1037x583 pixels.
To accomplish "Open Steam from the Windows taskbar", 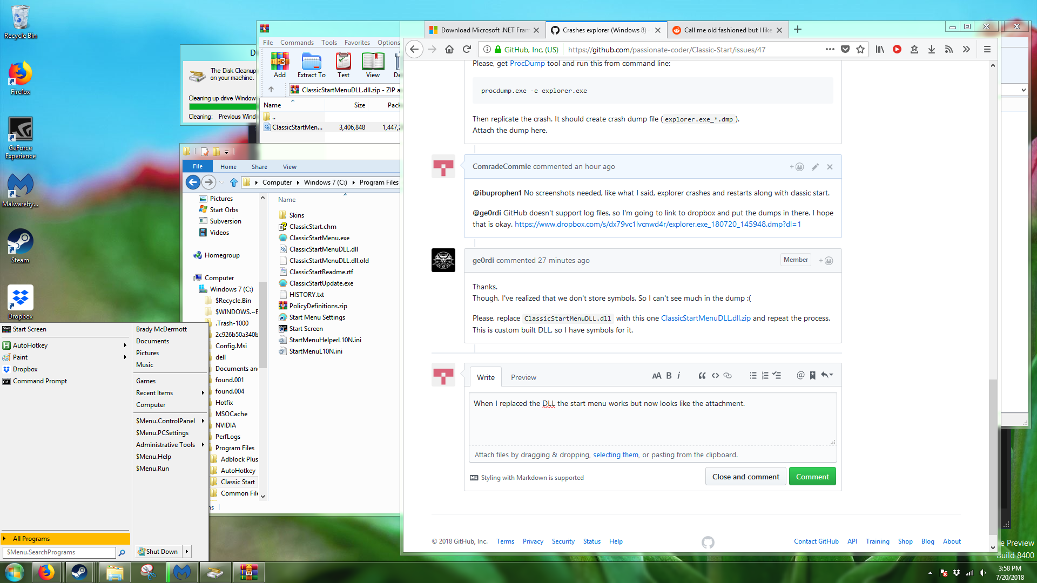I will click(80, 572).
